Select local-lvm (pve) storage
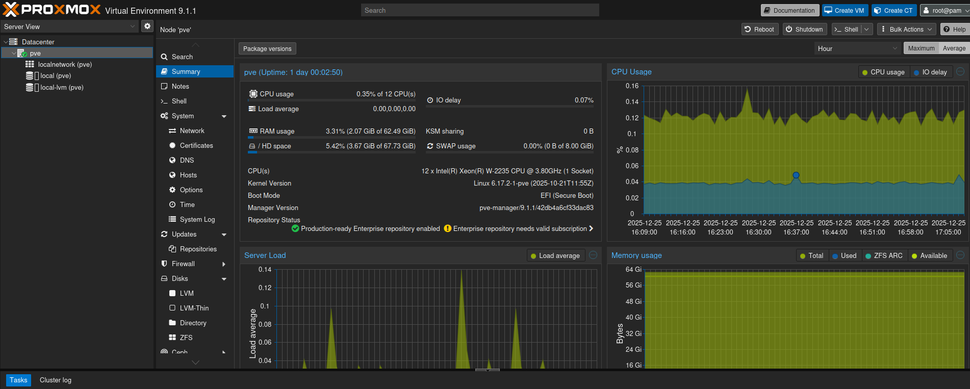 point(62,87)
